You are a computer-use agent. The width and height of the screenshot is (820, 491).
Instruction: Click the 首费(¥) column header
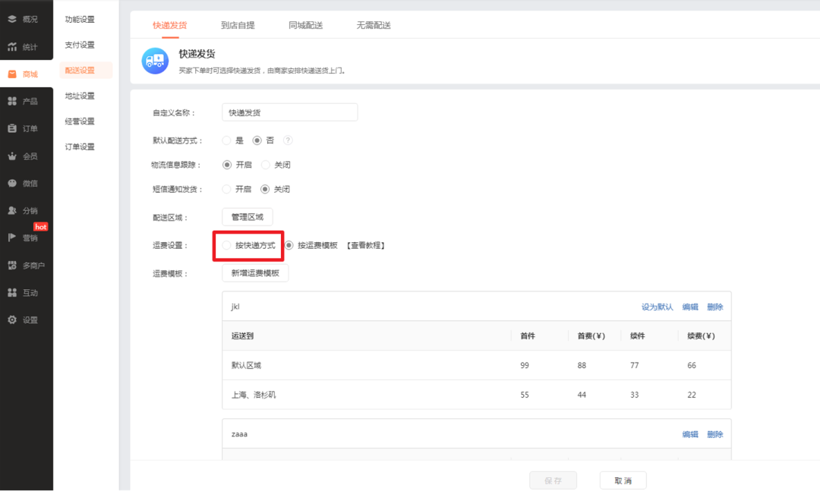tap(591, 335)
